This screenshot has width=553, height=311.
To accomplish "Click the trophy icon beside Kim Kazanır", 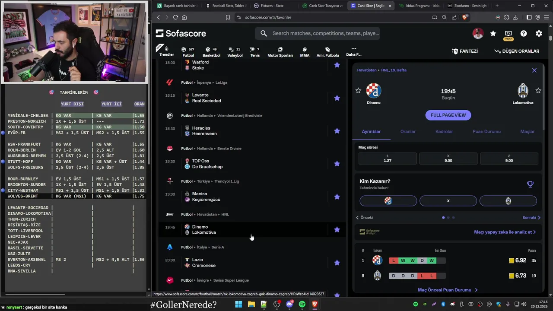I will (x=530, y=184).
